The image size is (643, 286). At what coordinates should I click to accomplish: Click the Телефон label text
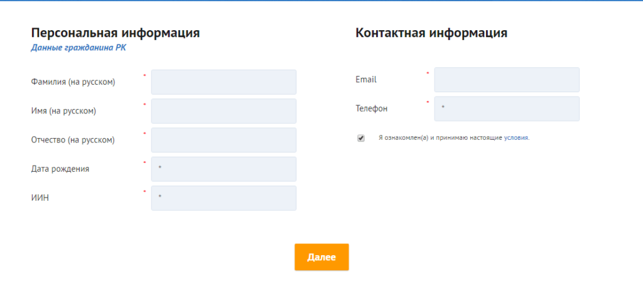(x=371, y=109)
